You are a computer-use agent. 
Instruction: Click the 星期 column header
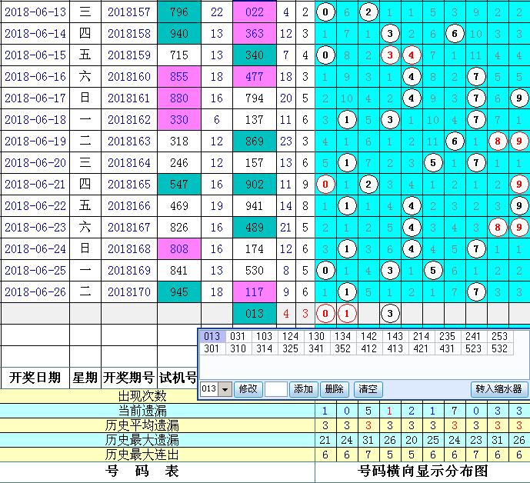[x=85, y=378]
